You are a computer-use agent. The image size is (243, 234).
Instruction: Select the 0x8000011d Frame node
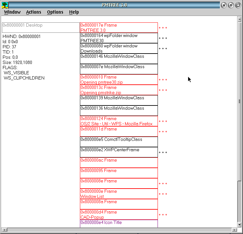pos(119,131)
